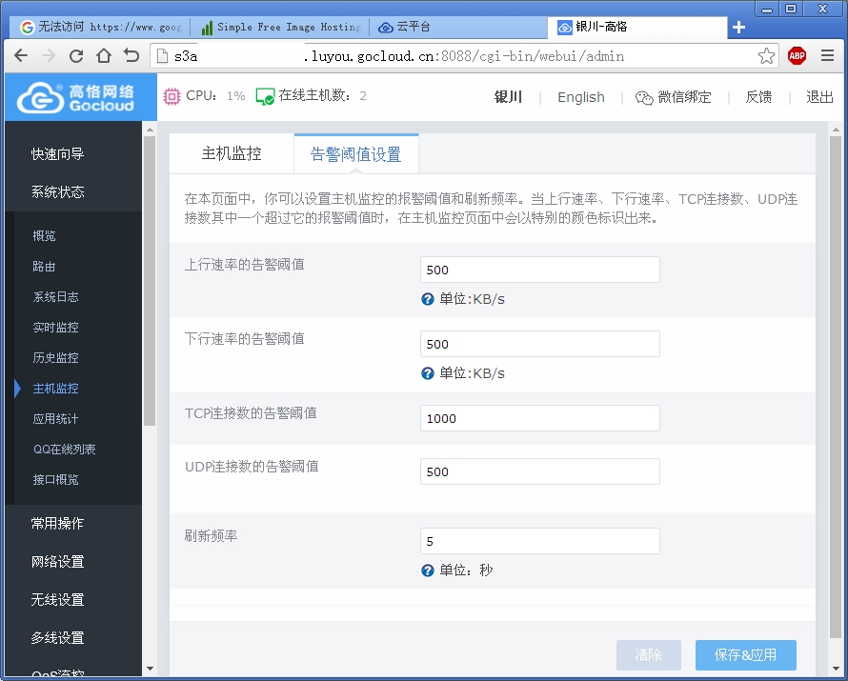Click the CPU chip icon
Screen dimensions: 848x681
(172, 96)
